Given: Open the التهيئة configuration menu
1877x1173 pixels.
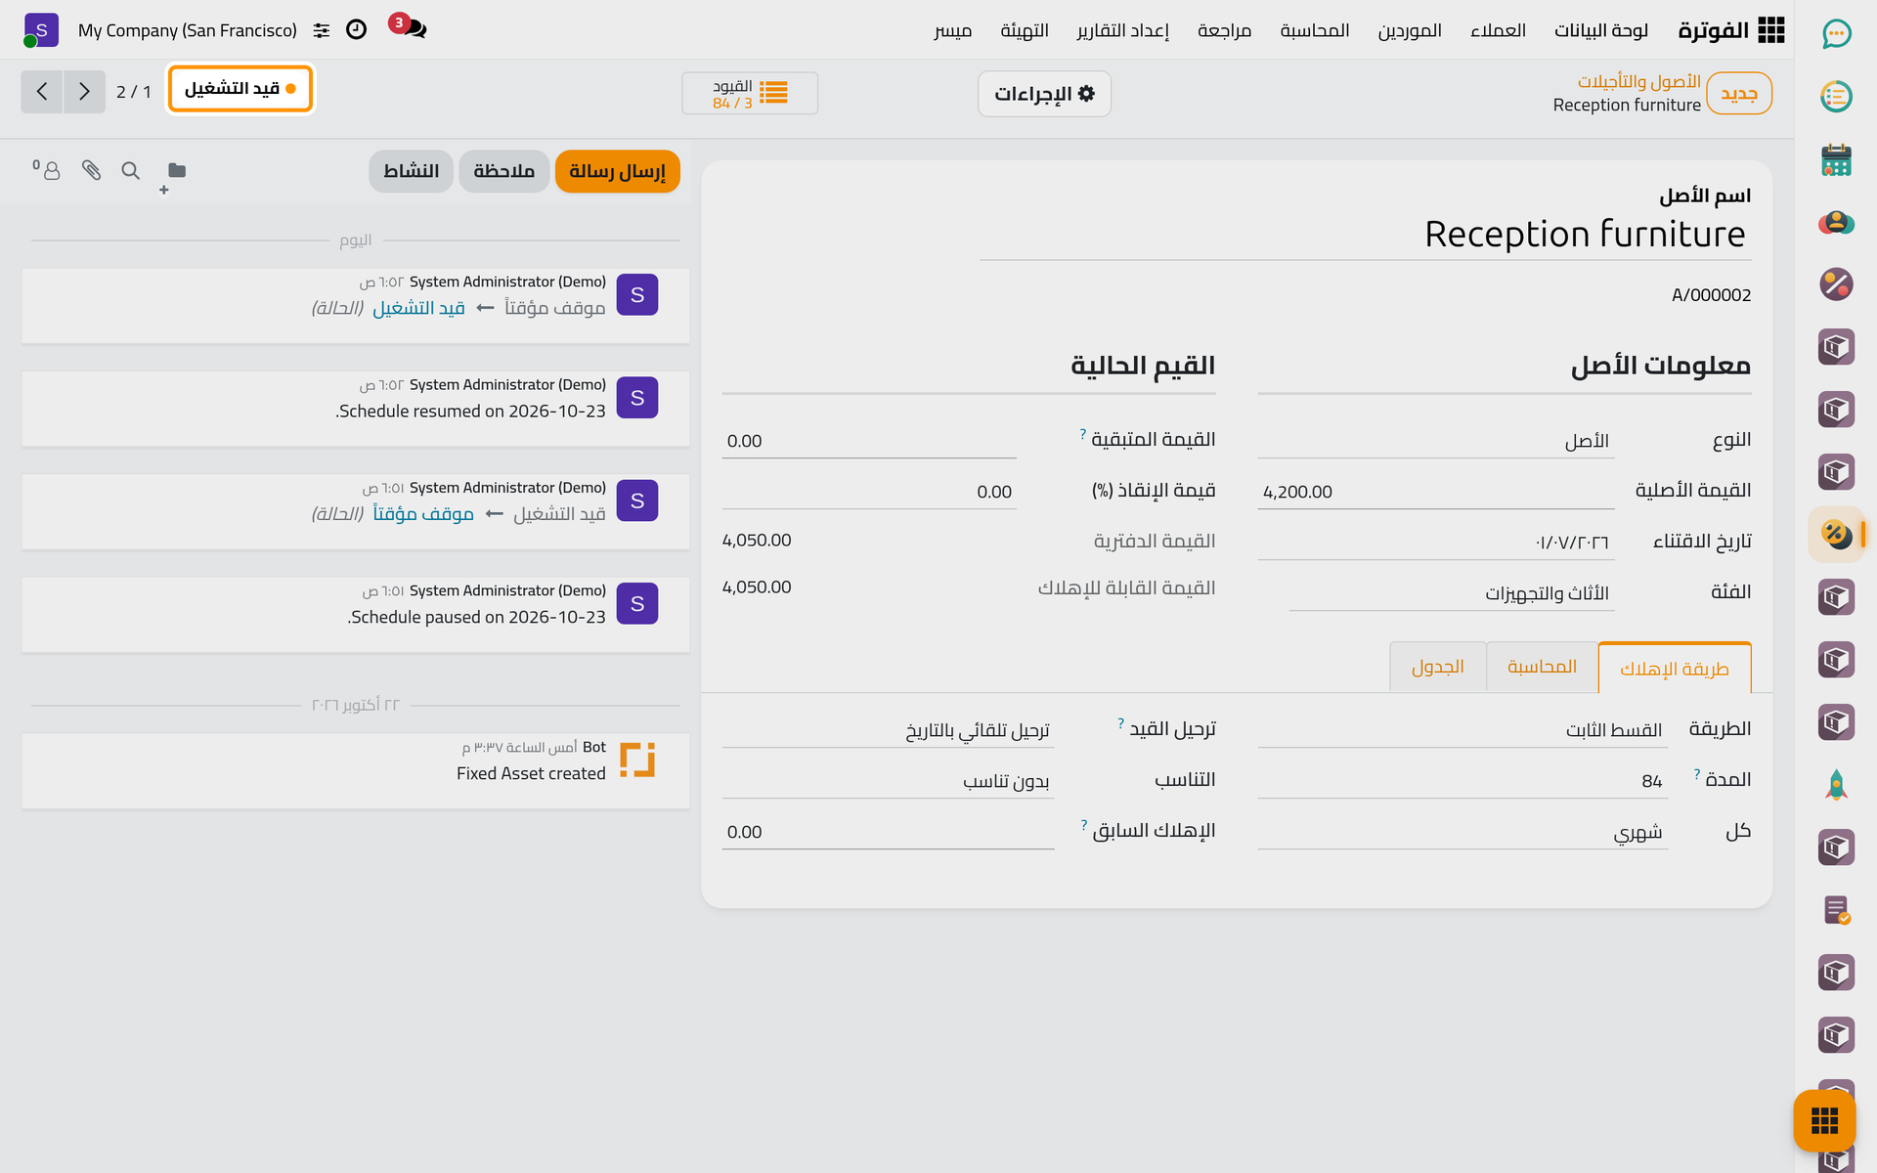Looking at the screenshot, I should [1025, 30].
